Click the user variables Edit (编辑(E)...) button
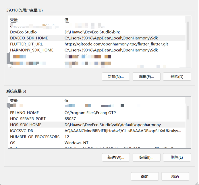This screenshot has width=199, height=185. tap(146, 76)
